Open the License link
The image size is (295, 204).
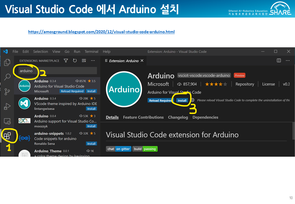click(x=268, y=84)
